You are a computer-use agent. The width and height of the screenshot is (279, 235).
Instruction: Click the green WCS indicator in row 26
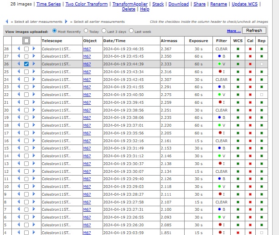(x=238, y=64)
